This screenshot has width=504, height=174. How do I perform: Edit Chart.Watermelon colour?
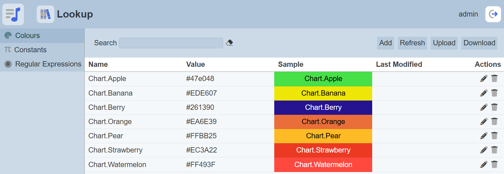point(484,164)
